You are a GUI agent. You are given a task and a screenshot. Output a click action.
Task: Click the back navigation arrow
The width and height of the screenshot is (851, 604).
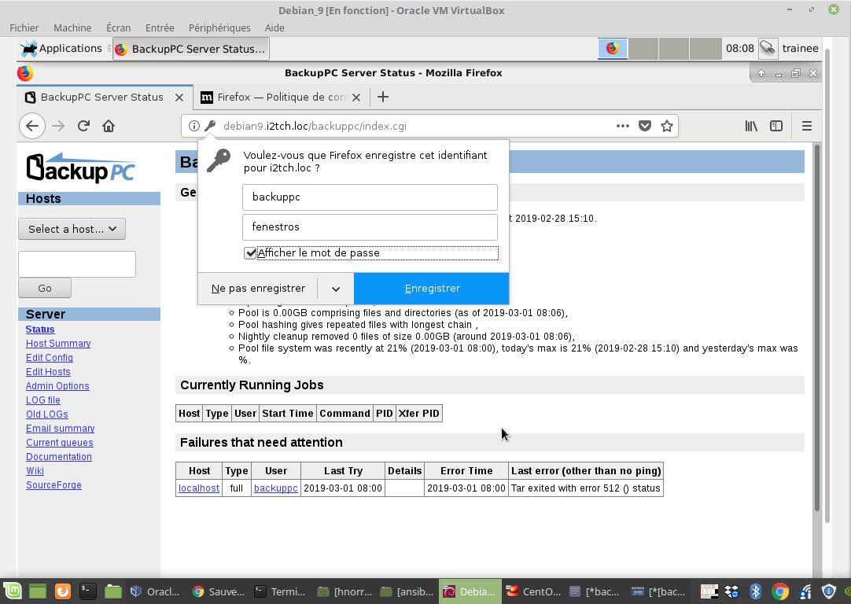pos(31,126)
